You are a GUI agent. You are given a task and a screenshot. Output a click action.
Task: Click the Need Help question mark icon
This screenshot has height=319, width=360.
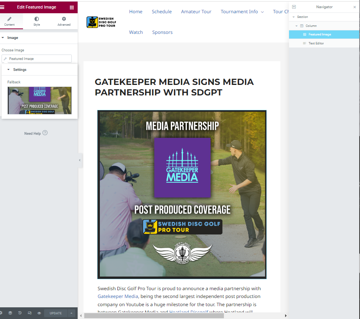point(45,133)
